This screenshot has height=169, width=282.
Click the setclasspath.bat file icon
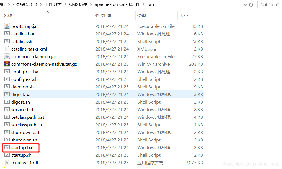7,117
